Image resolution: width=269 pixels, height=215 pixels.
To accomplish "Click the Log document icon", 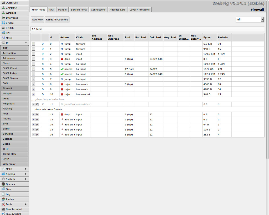I will point(3,194).
